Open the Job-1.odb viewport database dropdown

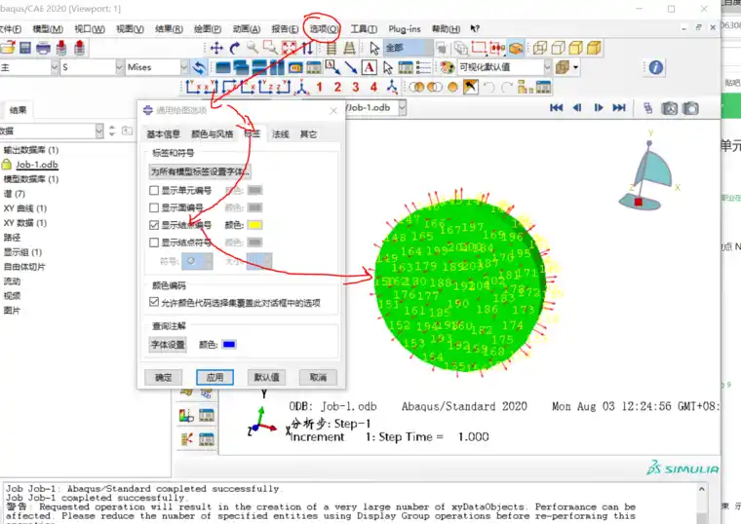(x=402, y=108)
